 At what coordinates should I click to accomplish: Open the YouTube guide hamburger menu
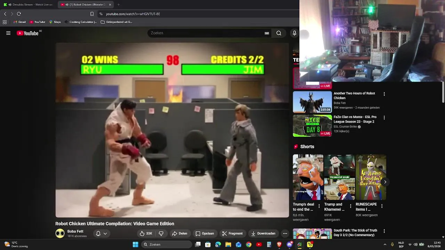tap(8, 33)
